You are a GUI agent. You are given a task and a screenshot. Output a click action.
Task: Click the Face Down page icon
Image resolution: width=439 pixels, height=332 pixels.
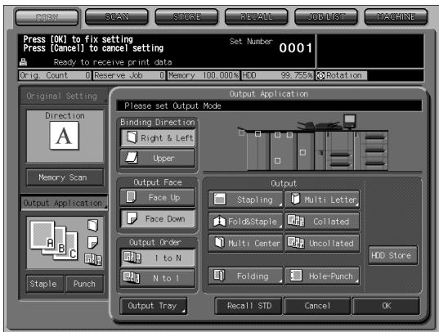132,218
